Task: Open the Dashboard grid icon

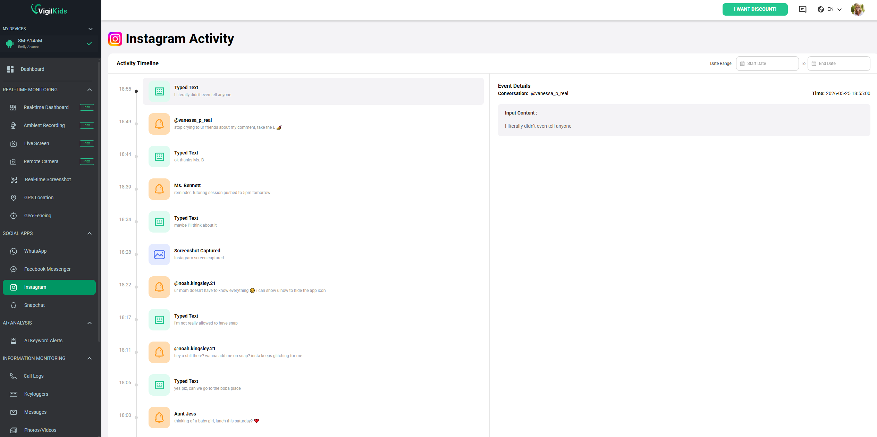Action: [x=10, y=69]
